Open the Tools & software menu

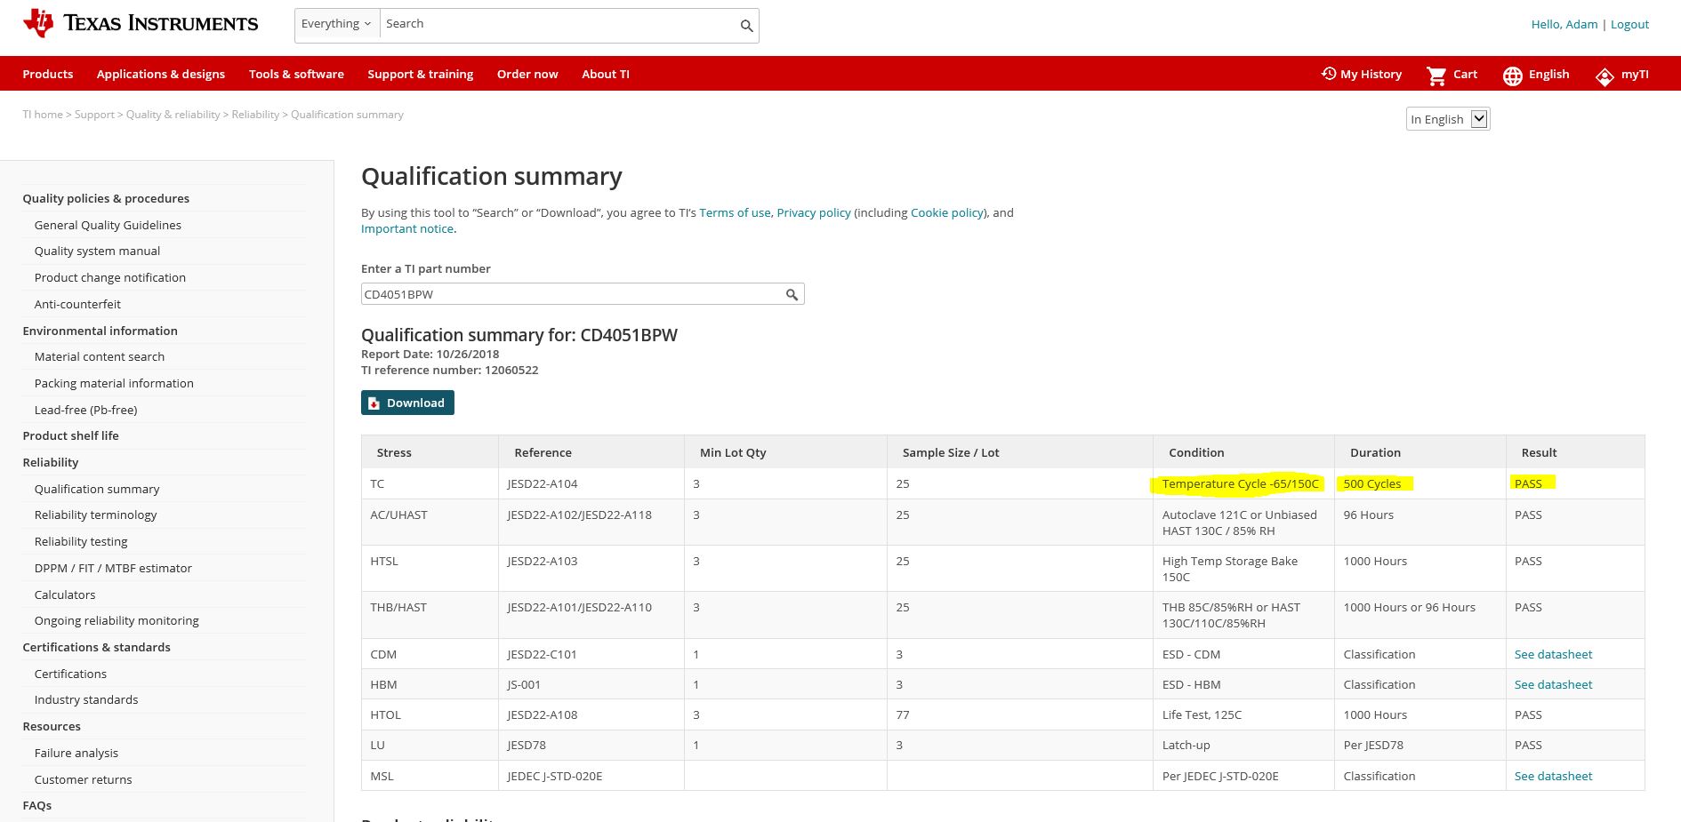pos(296,74)
